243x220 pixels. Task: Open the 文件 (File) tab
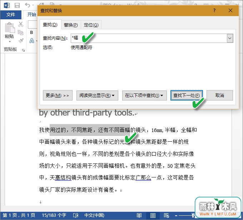pyautogui.click(x=11, y=15)
